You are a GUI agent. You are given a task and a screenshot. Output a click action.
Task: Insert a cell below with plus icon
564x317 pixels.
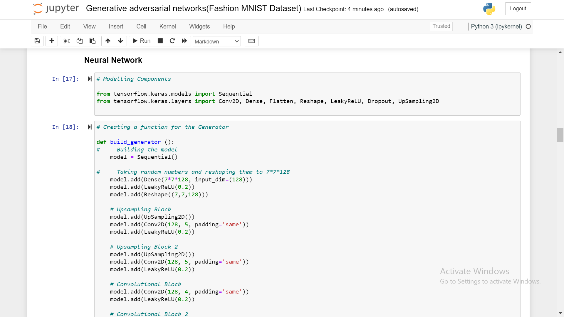point(52,41)
